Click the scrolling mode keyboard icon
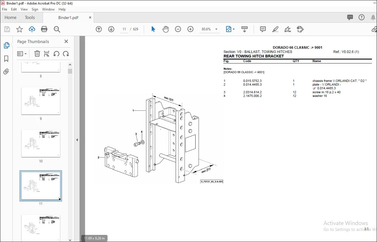The width and height of the screenshot is (377, 242). click(x=245, y=29)
